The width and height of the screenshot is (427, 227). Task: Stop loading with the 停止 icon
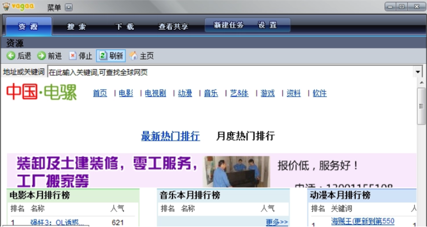click(x=72, y=56)
